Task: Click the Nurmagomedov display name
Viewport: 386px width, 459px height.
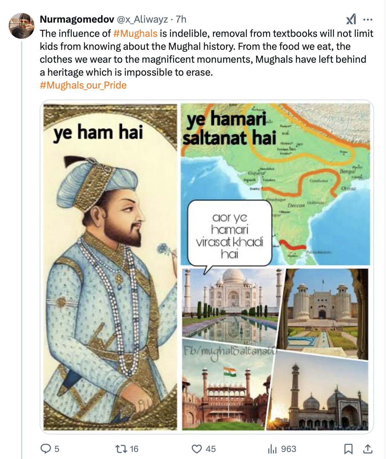Action: click(x=77, y=19)
